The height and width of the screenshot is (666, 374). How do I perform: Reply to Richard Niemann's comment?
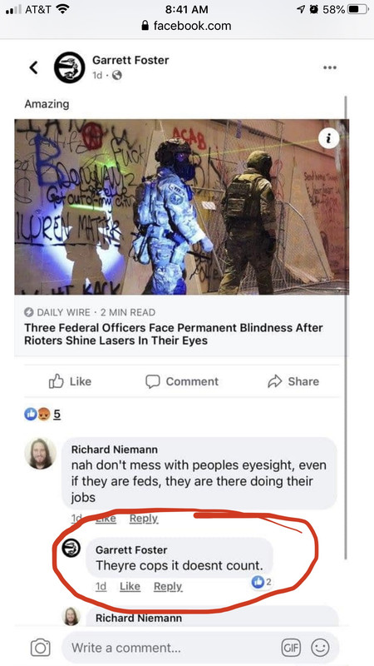(143, 518)
